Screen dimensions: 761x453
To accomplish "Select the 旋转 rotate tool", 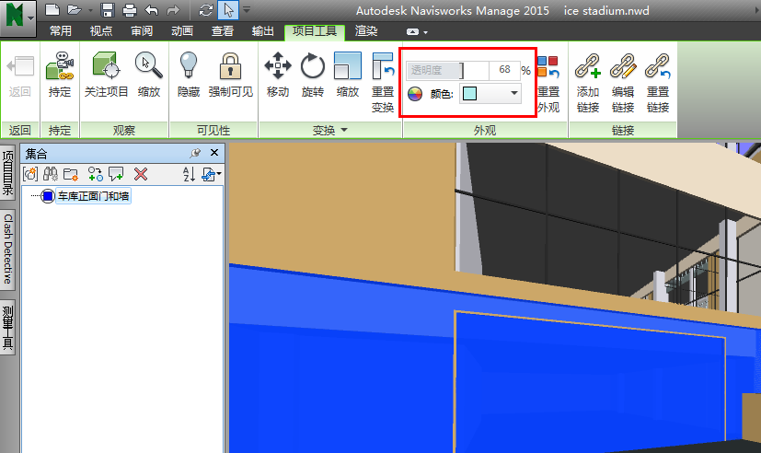I will (313, 66).
